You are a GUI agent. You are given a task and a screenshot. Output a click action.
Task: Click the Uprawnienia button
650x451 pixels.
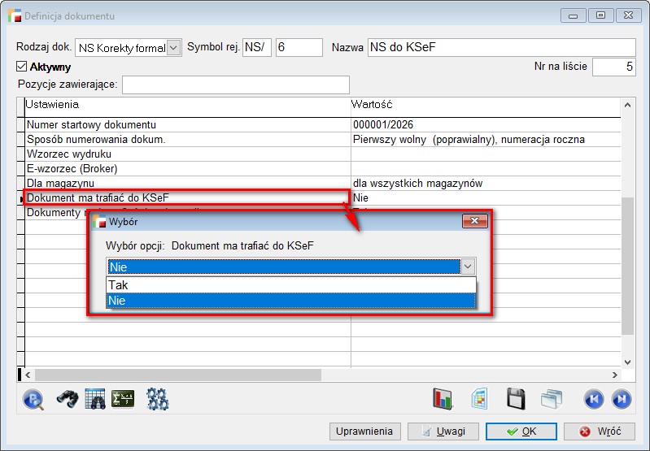point(364,431)
